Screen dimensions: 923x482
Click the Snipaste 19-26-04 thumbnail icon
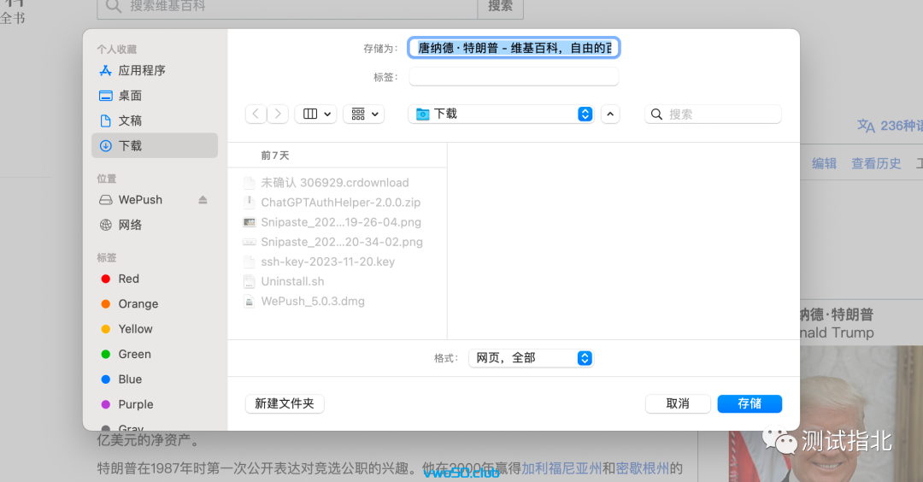(x=249, y=222)
